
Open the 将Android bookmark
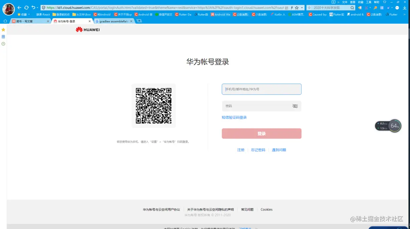point(102,15)
